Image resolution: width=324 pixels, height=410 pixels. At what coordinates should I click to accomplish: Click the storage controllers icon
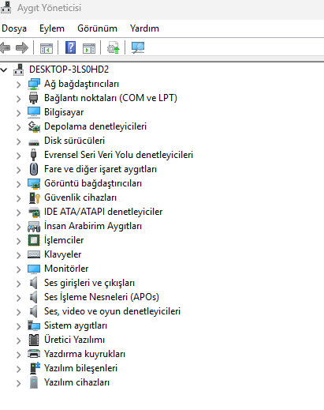coord(34,126)
